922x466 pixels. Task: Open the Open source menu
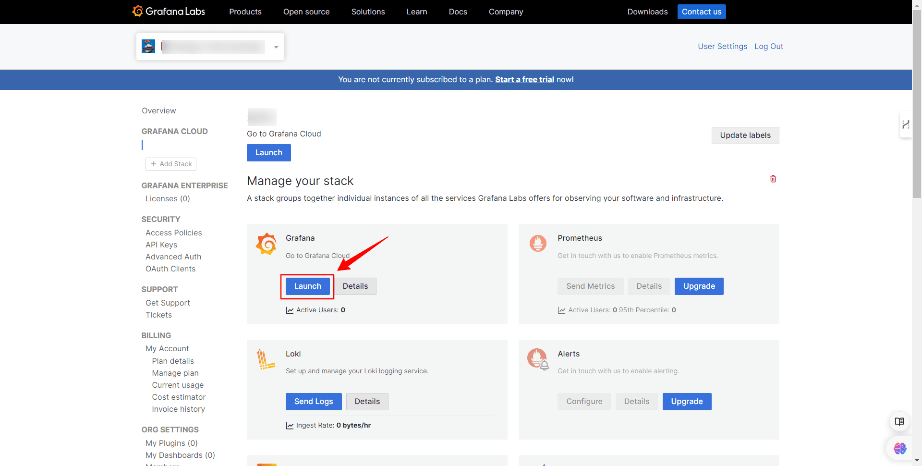coord(306,12)
